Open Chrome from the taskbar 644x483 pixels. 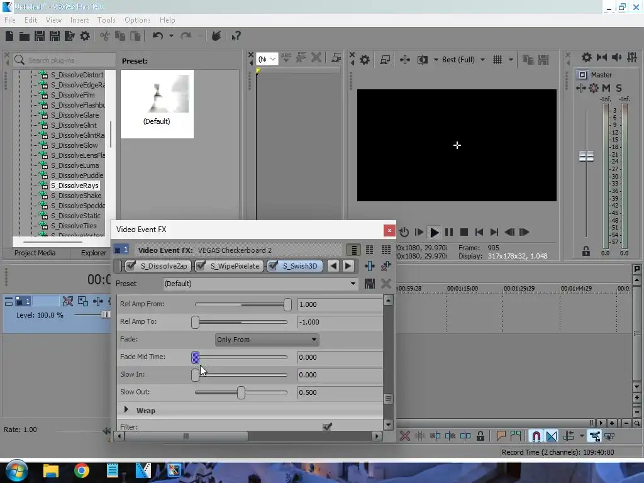(x=82, y=470)
